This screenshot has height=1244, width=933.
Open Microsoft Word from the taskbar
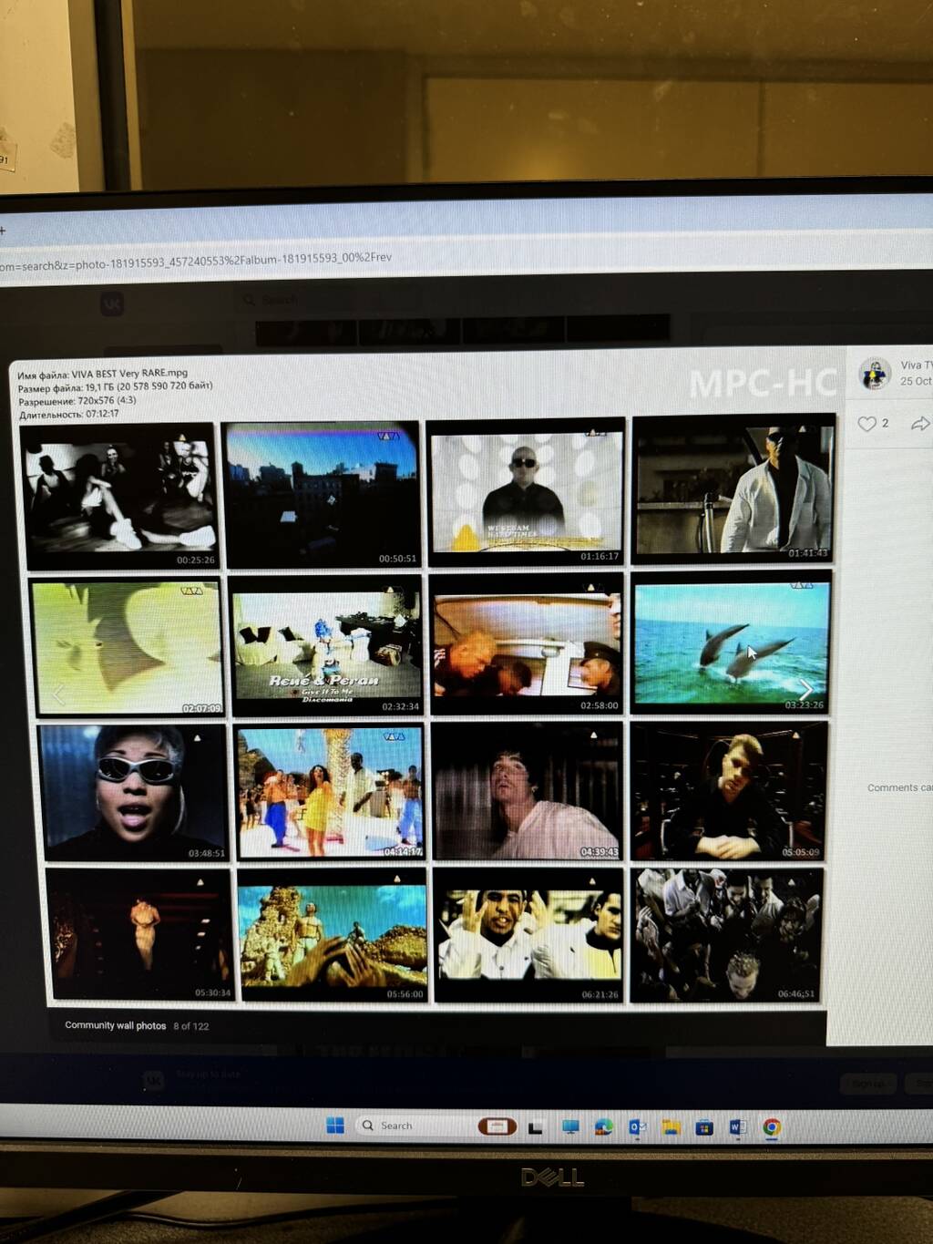point(737,1127)
